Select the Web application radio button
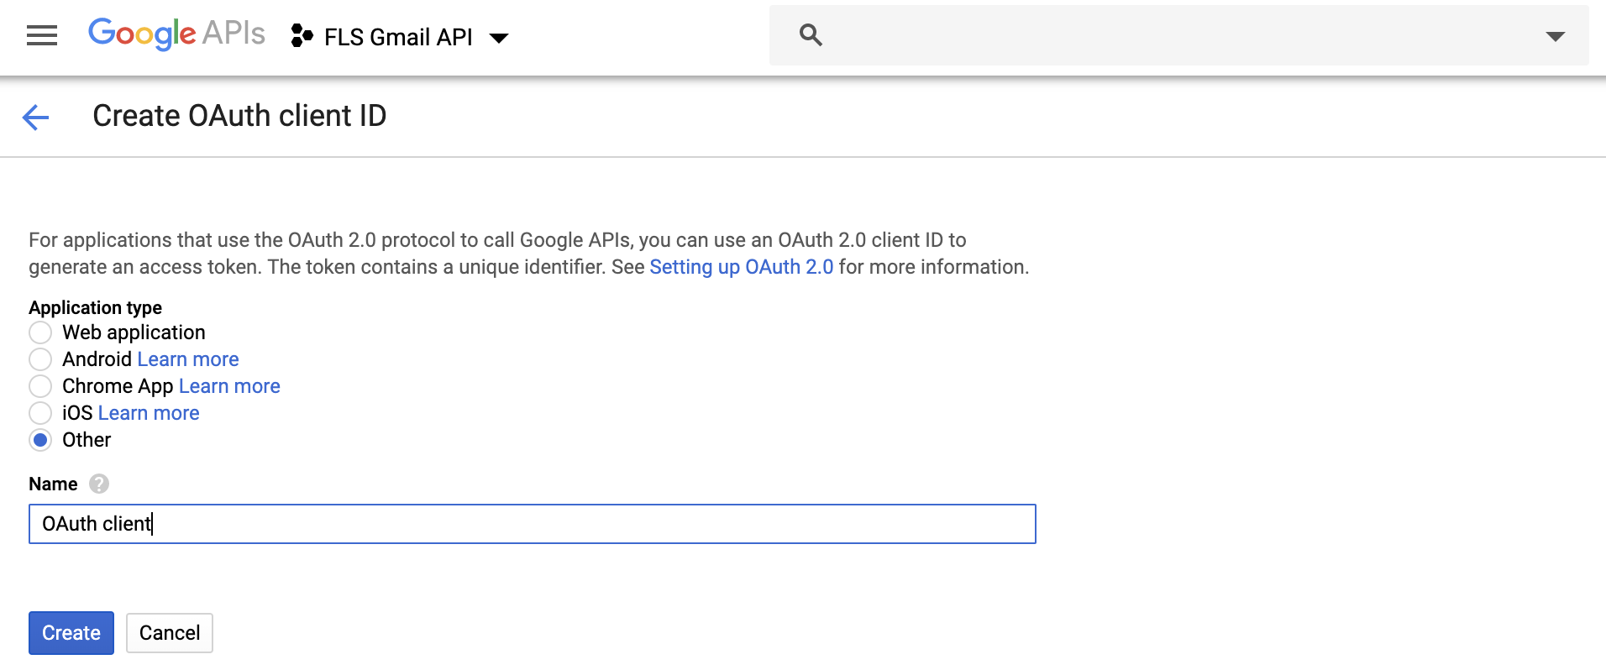The width and height of the screenshot is (1606, 670). click(x=40, y=332)
